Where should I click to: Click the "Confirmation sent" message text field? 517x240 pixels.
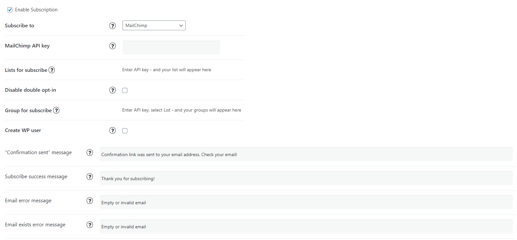306,154
